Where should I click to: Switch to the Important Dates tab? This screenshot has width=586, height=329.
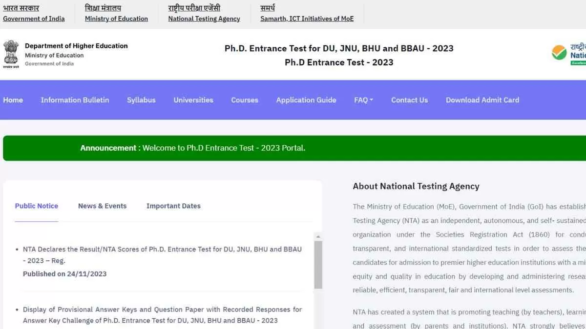pyautogui.click(x=173, y=206)
